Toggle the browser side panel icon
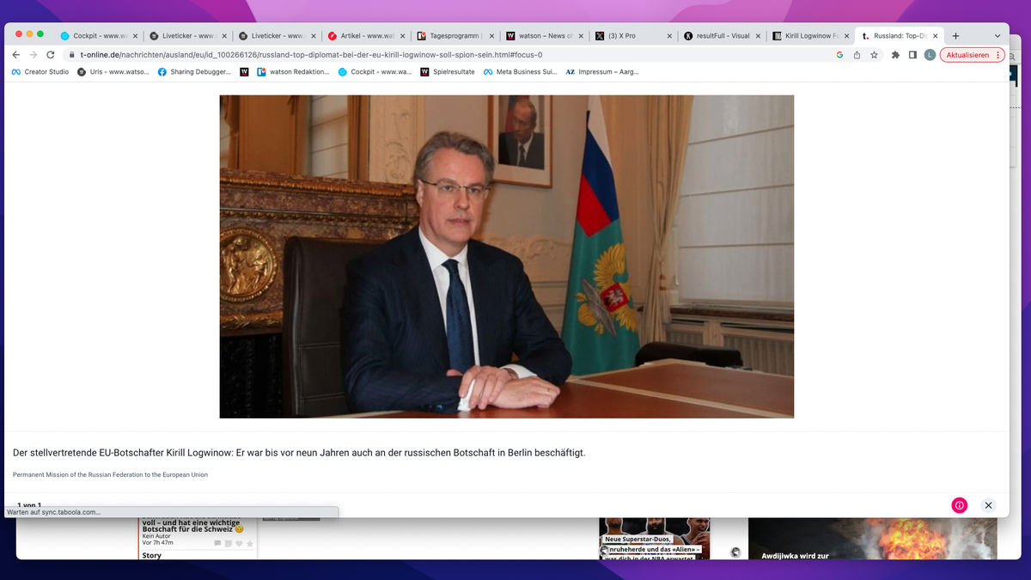Screen dimensions: 1031x580 coord(912,55)
